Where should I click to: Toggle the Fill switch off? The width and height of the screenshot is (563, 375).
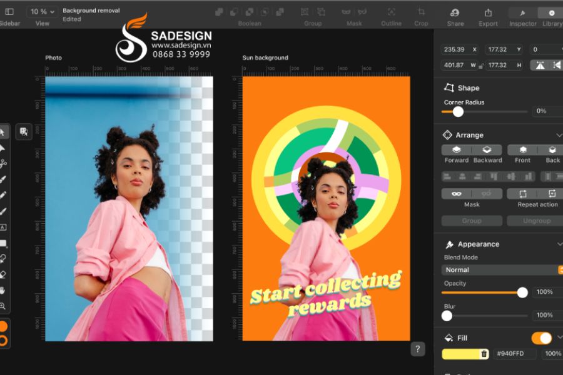542,338
